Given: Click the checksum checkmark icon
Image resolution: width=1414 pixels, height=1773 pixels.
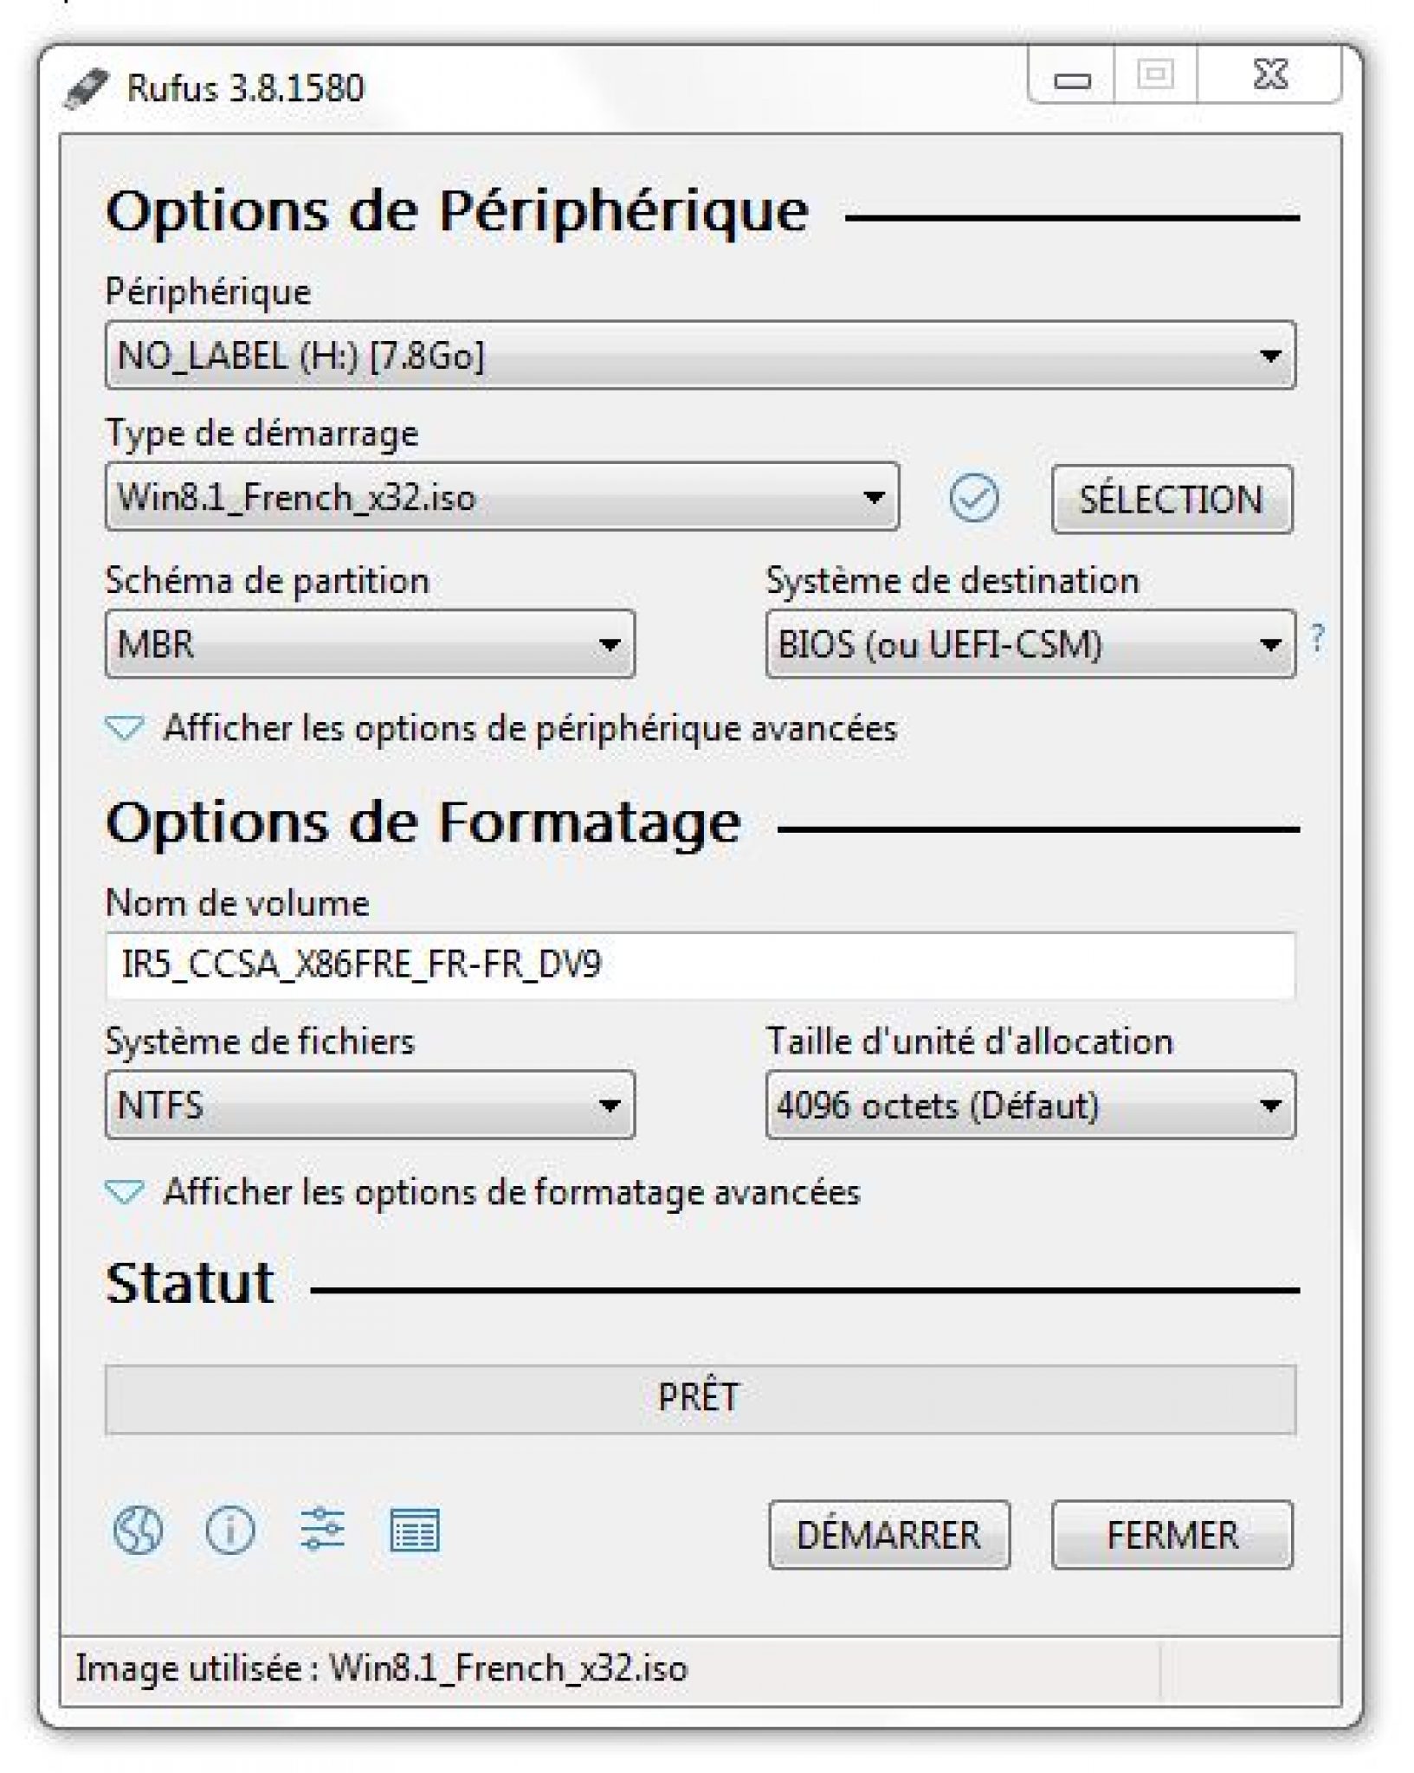Looking at the screenshot, I should [973, 498].
